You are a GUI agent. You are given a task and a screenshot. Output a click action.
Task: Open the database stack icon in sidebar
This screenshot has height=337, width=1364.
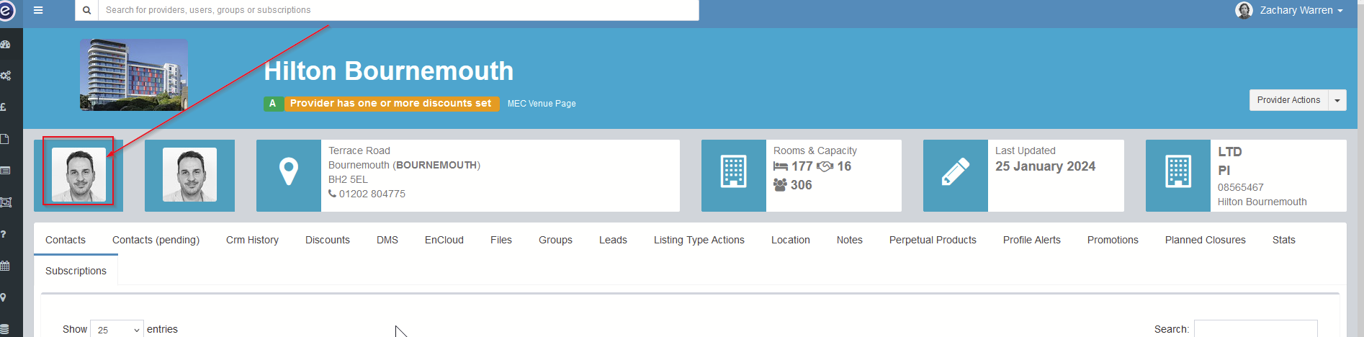[x=4, y=329]
